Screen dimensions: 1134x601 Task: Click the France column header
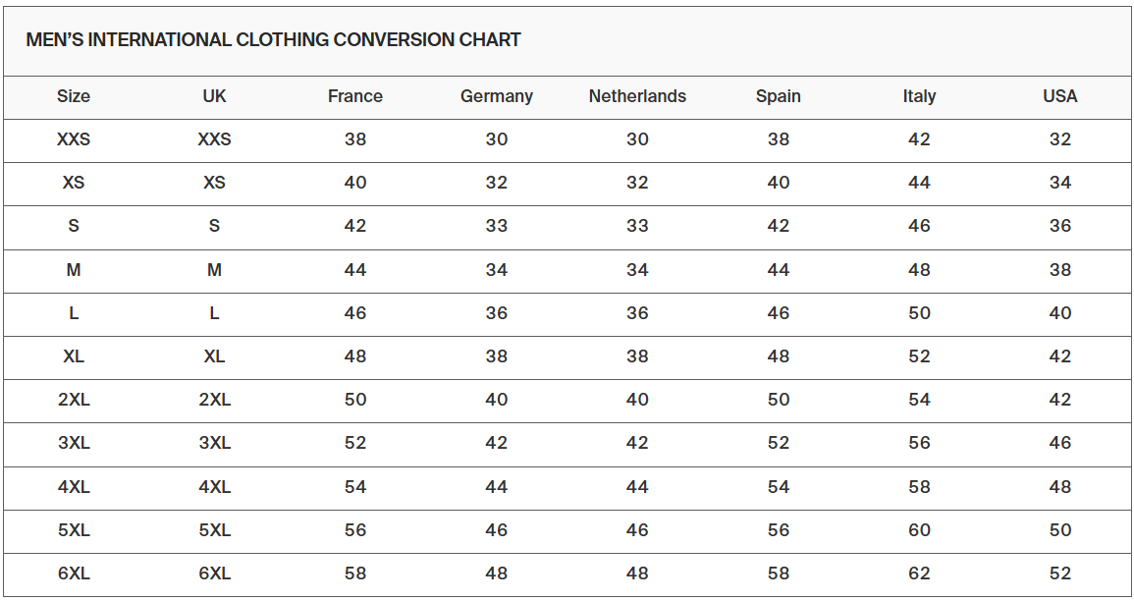355,96
